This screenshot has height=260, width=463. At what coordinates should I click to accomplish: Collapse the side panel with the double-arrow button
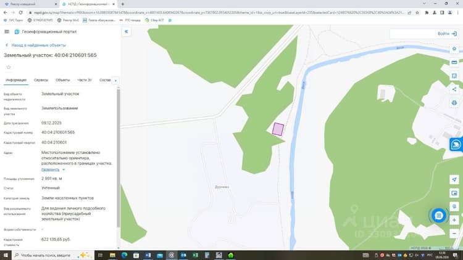coord(127,31)
